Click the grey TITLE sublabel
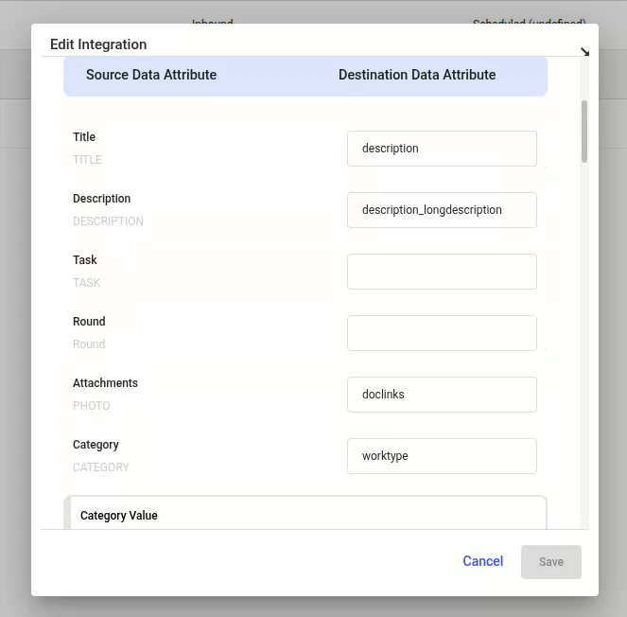 pyautogui.click(x=87, y=160)
